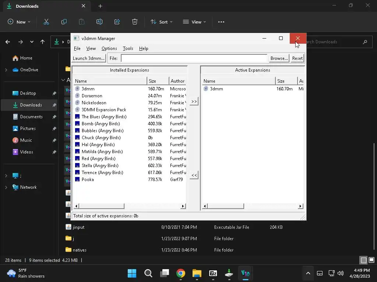The width and height of the screenshot is (377, 282).
Task: Click the Share icon in File Explorer toolbar
Action: point(117,22)
